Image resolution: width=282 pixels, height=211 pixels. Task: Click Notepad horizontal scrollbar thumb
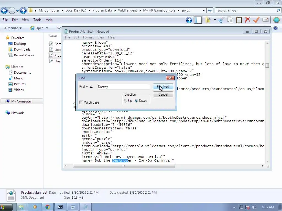124,166
